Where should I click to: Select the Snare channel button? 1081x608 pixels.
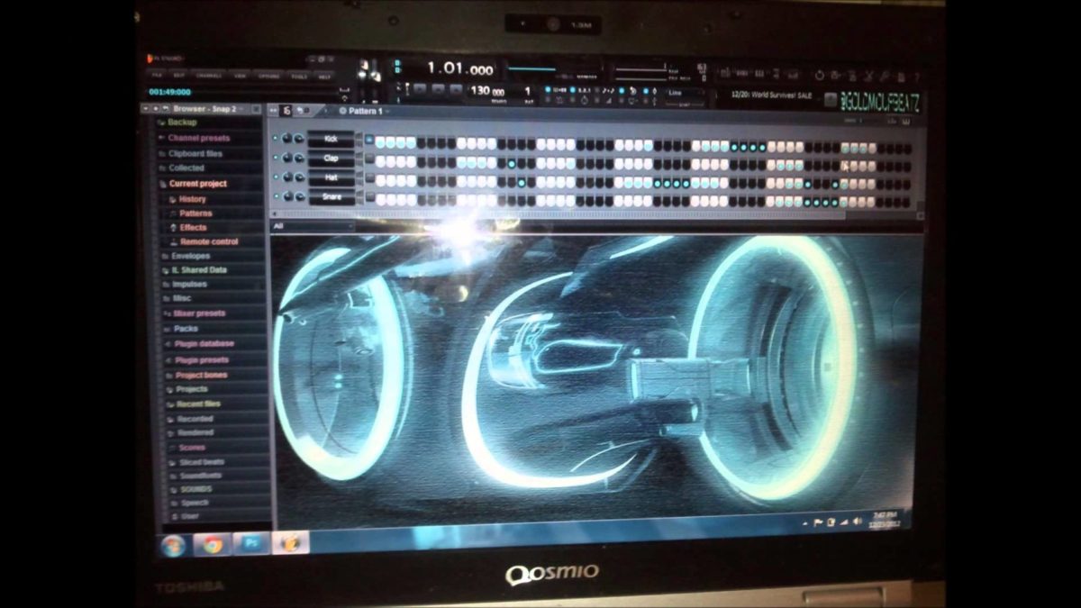[x=332, y=197]
